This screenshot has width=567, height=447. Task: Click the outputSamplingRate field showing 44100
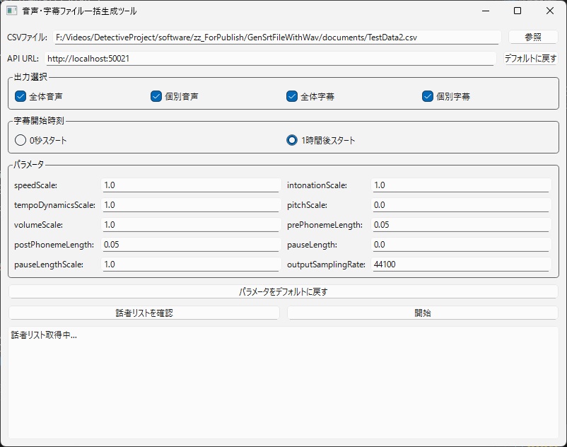click(460, 264)
